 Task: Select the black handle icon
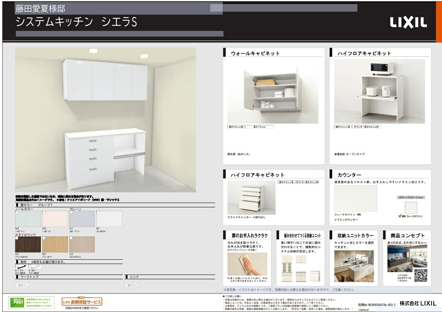(x=21, y=266)
